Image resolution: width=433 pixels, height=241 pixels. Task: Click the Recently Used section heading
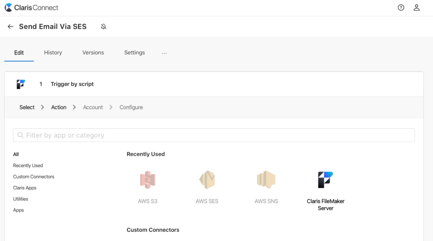[x=145, y=154]
